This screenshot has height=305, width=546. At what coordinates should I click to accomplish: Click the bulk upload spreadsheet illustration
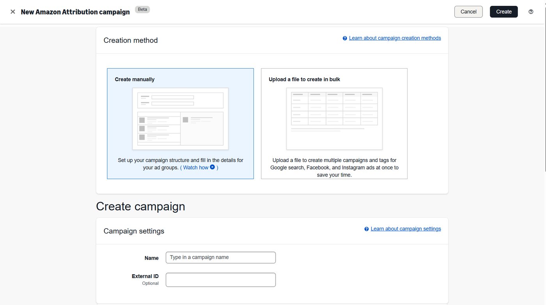334,119
